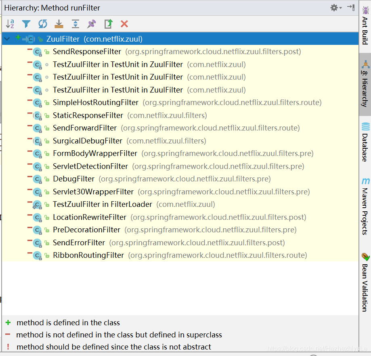The image size is (371, 356).
Task: Toggle autoscroll to source
Action: click(59, 24)
